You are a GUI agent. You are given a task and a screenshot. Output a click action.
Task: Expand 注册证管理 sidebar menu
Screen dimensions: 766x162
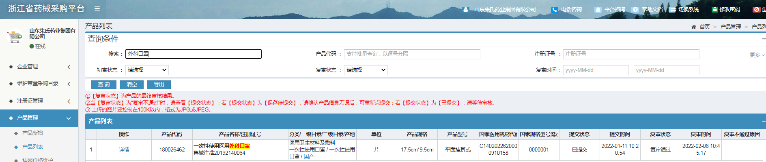click(39, 101)
